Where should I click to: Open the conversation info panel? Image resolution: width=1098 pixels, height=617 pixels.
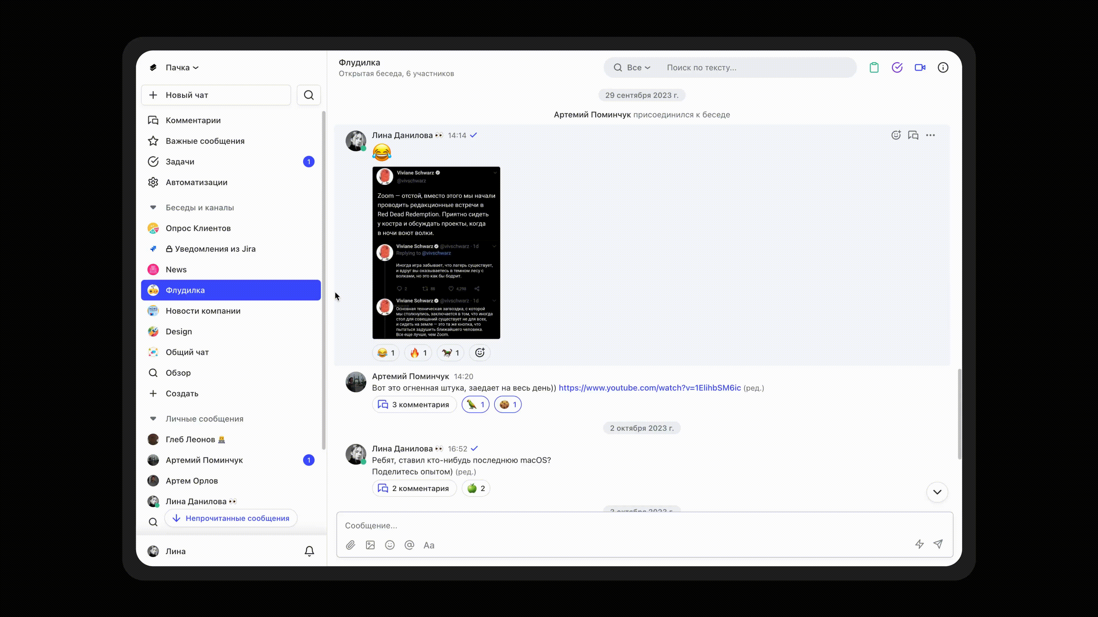click(x=943, y=67)
